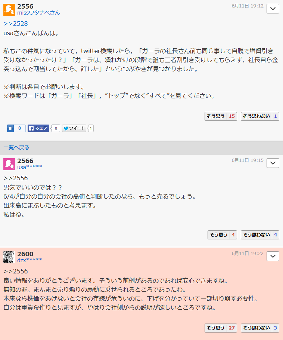Vote そう思わない on post 2556
Screen dimensions: 283x340
point(260,116)
